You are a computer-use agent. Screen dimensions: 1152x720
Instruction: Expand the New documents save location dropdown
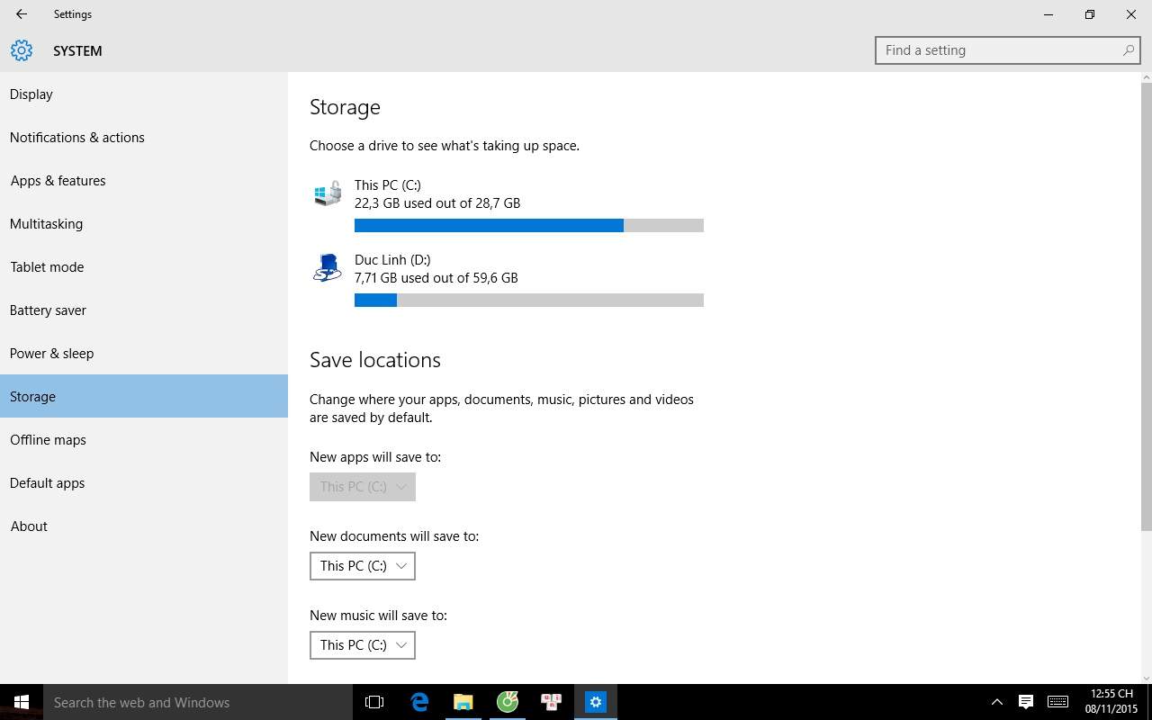click(363, 566)
